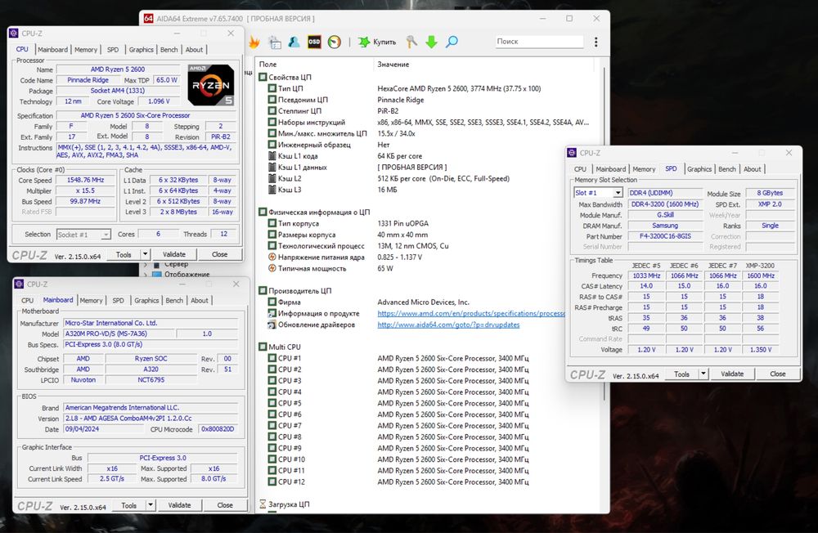Click the icon beside Кэш L1 кода
Screen dimensions: 818x533
coord(272,156)
